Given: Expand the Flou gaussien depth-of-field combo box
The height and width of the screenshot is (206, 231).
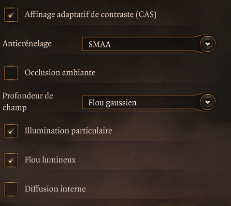Looking at the screenshot, I should (x=149, y=102).
